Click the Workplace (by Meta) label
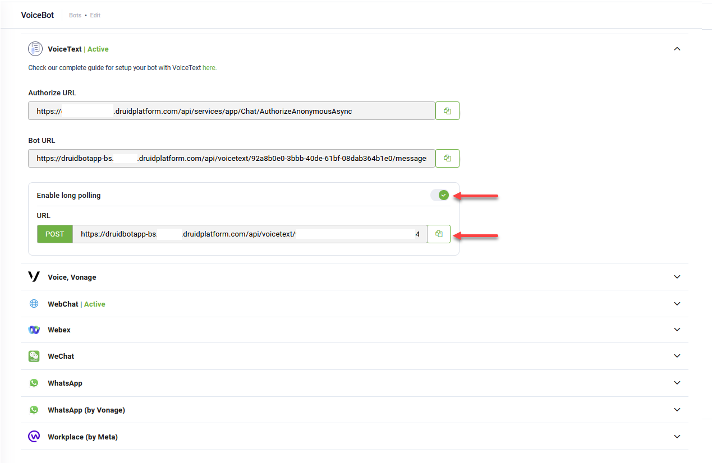 [x=82, y=437]
